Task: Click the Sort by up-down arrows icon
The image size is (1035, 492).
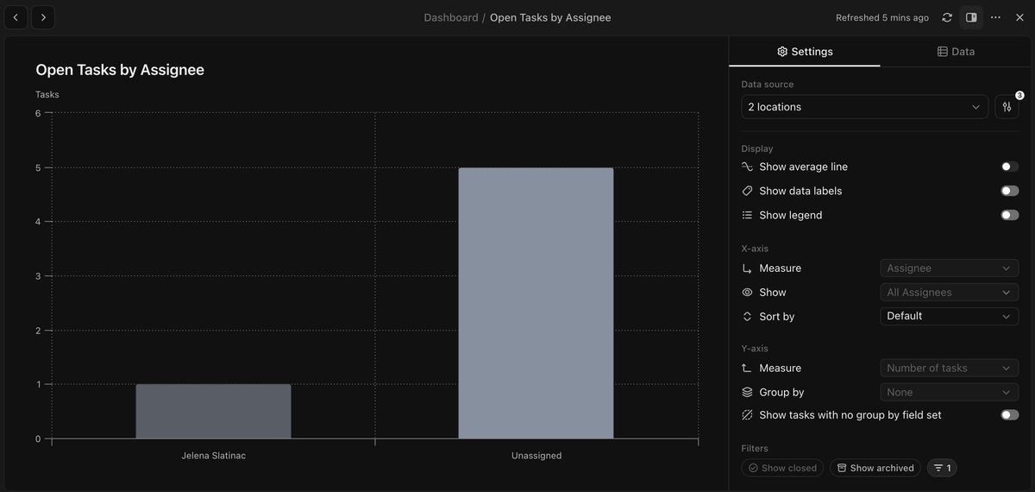Action: pyautogui.click(x=747, y=317)
